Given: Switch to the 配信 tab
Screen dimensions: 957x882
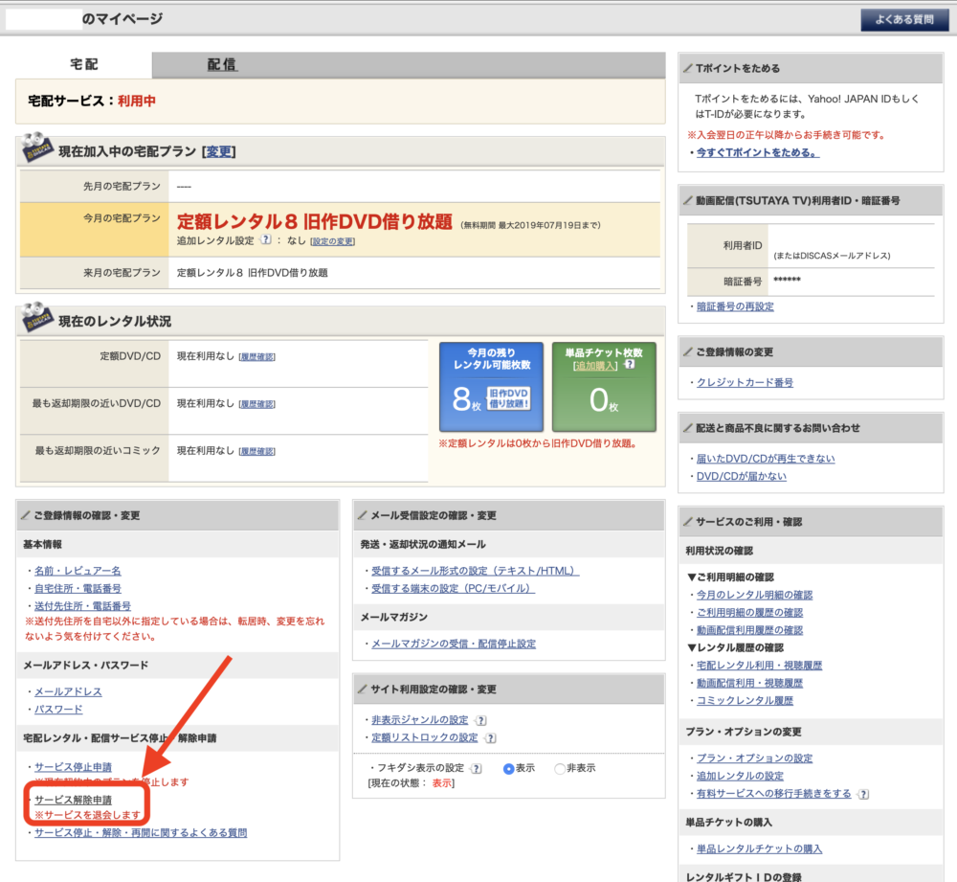Looking at the screenshot, I should click(x=222, y=65).
